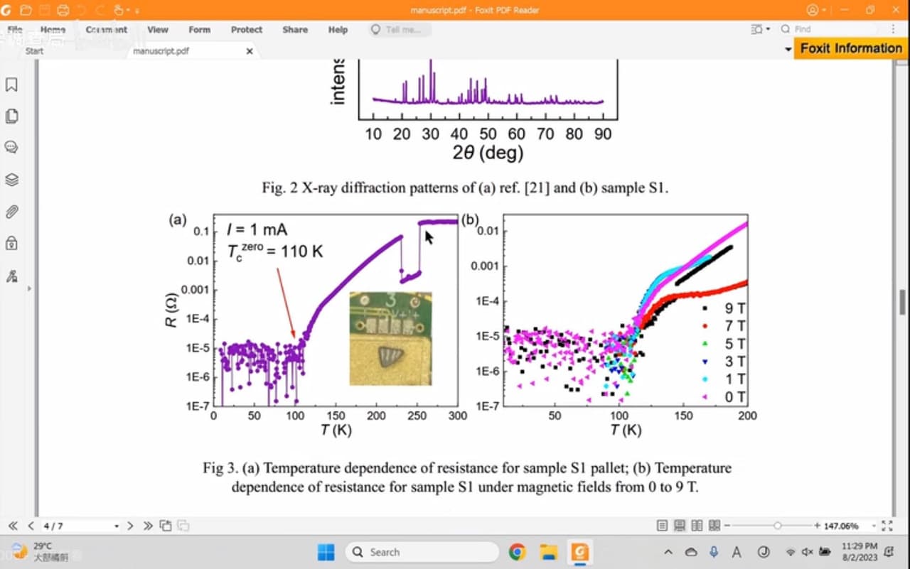Click the Foxit Information button
The image size is (910, 569).
(x=851, y=48)
